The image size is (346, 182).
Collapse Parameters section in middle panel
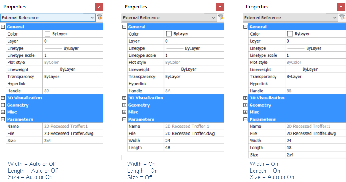(124, 119)
